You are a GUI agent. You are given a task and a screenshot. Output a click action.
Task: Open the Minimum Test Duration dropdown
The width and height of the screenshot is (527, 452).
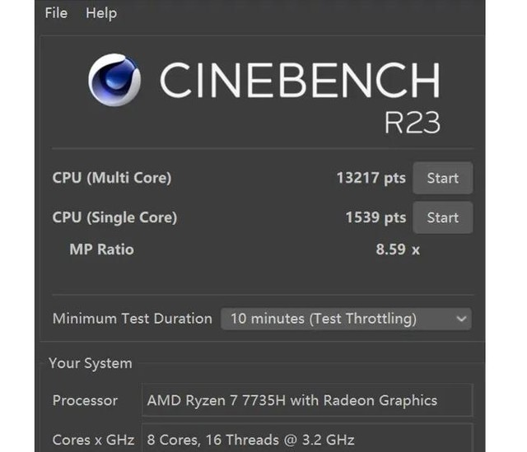(346, 319)
